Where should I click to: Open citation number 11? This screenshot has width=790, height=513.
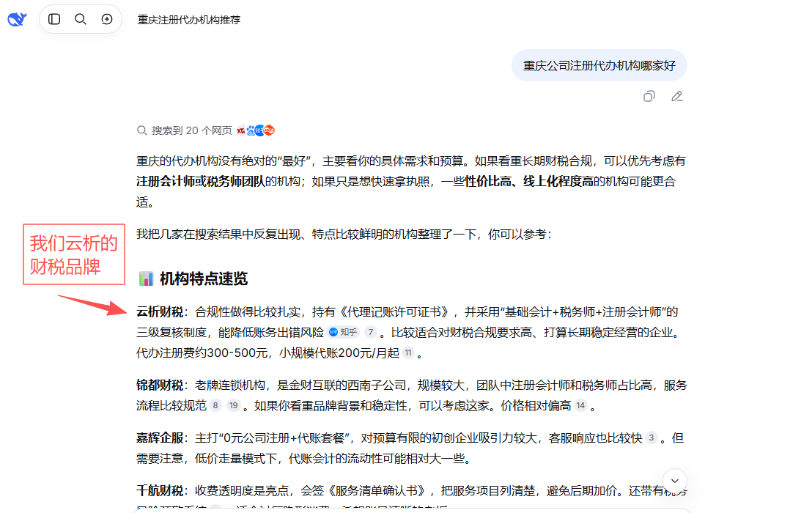[408, 353]
